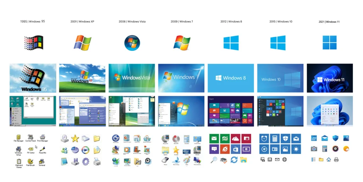Select the XP CD drive icon
363x182 pixels.
point(65,139)
